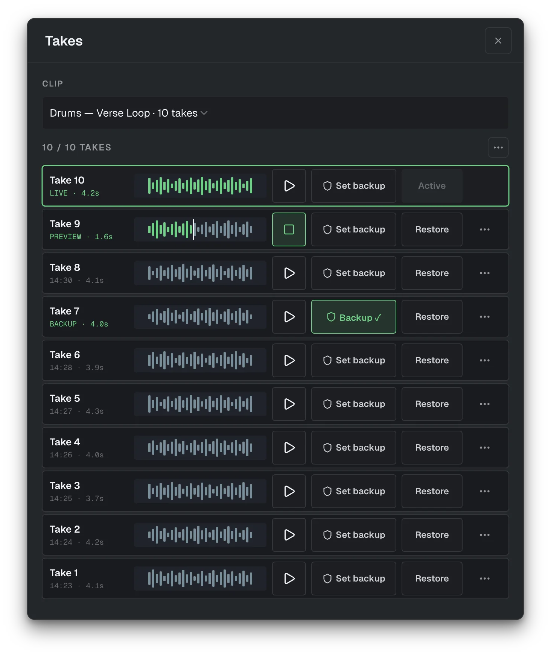The width and height of the screenshot is (551, 656).
Task: Play Take 1 audio
Action: click(x=289, y=579)
